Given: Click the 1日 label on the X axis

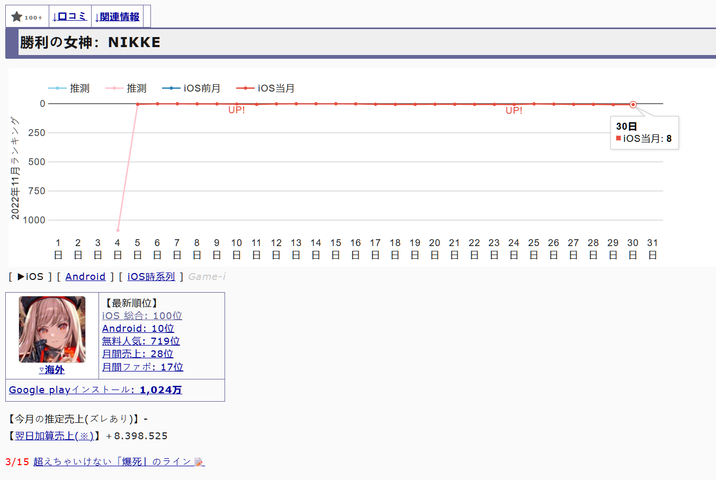Looking at the screenshot, I should (58, 249).
